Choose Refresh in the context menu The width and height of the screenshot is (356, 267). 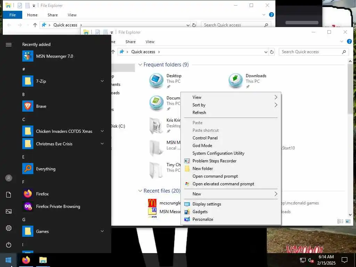coord(231,113)
